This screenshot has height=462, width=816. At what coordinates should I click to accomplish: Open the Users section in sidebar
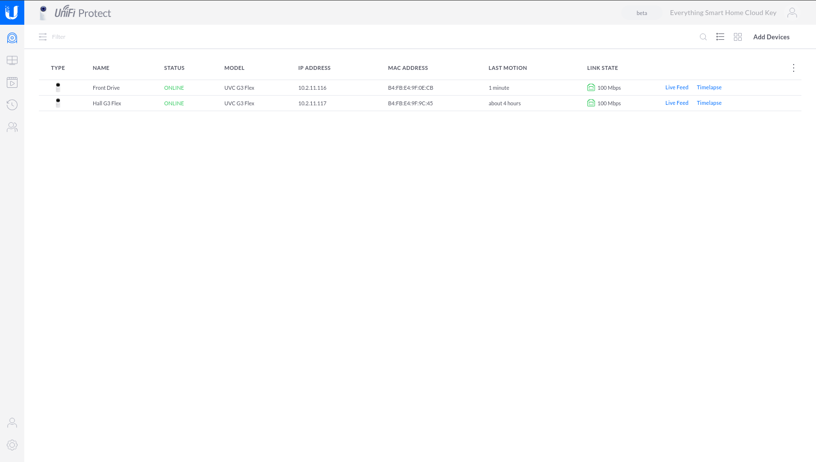(12, 127)
